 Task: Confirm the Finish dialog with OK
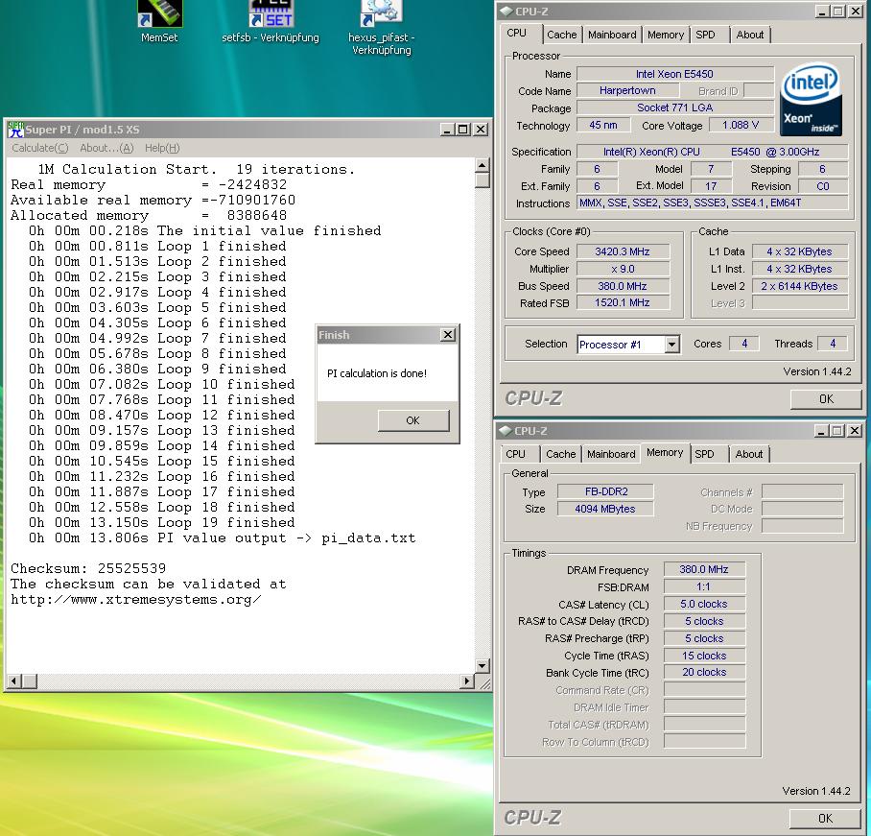(x=413, y=420)
